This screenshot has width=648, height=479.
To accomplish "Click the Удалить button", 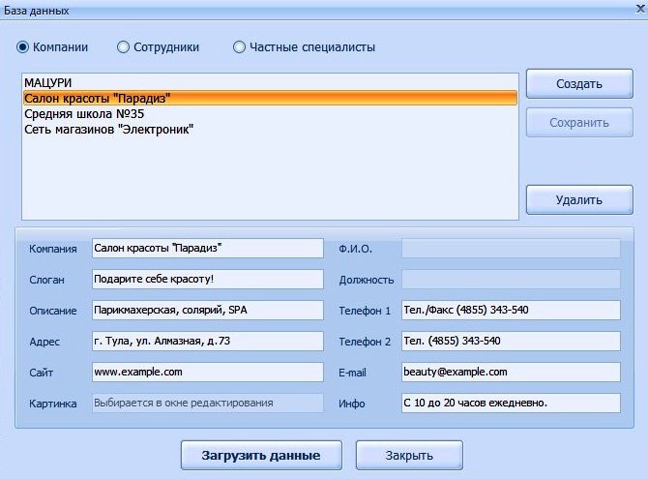I will 579,199.
